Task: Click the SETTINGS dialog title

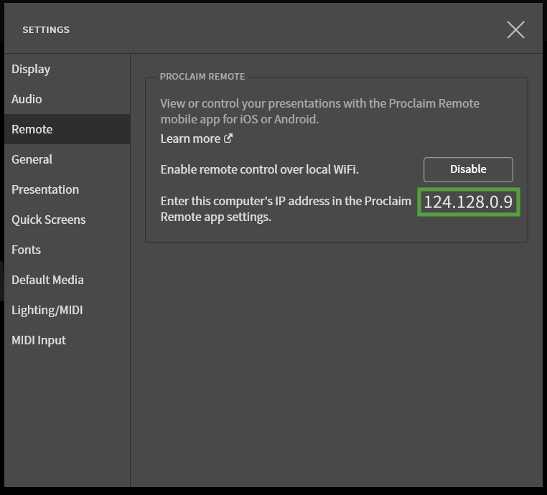Action: click(46, 30)
